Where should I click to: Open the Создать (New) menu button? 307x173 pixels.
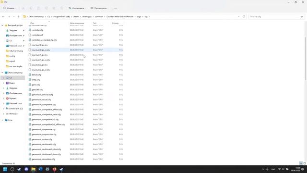[10, 8]
